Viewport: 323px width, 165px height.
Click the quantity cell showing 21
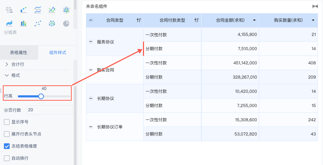(288, 34)
